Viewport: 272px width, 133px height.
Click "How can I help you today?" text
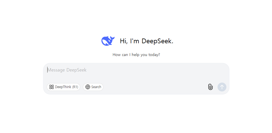[136, 55]
